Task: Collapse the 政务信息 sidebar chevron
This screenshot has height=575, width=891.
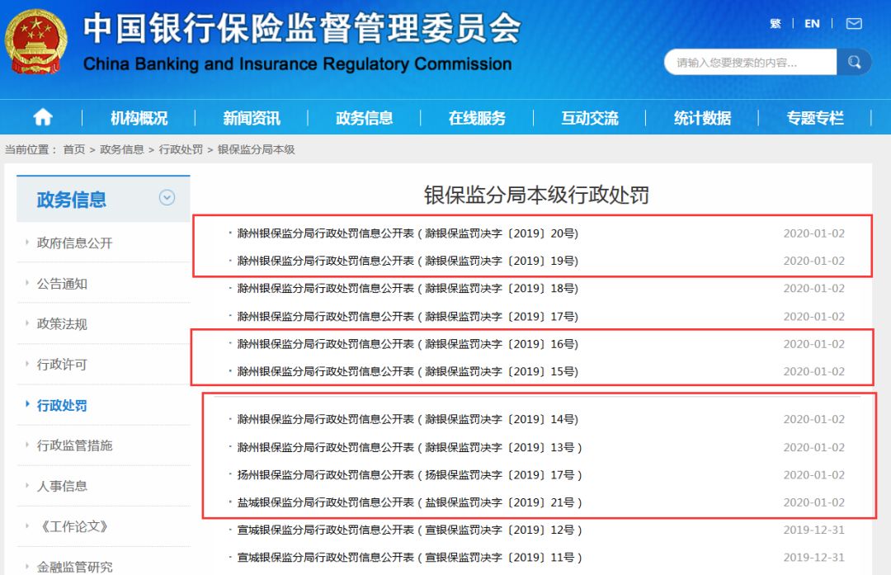Action: click(167, 198)
